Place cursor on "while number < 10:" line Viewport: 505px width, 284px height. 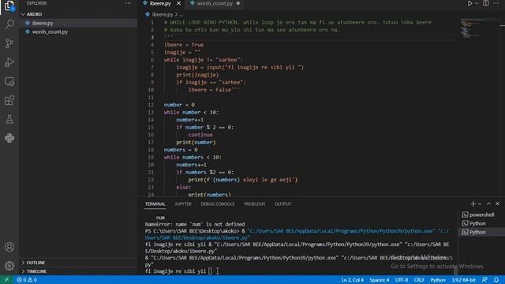[191, 112]
